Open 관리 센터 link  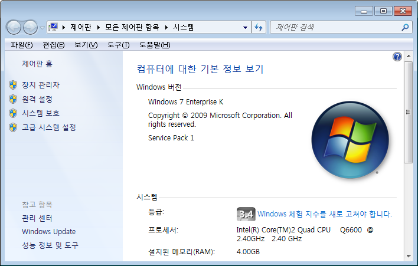pos(37,218)
